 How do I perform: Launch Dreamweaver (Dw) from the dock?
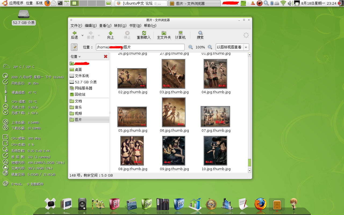tap(147, 204)
